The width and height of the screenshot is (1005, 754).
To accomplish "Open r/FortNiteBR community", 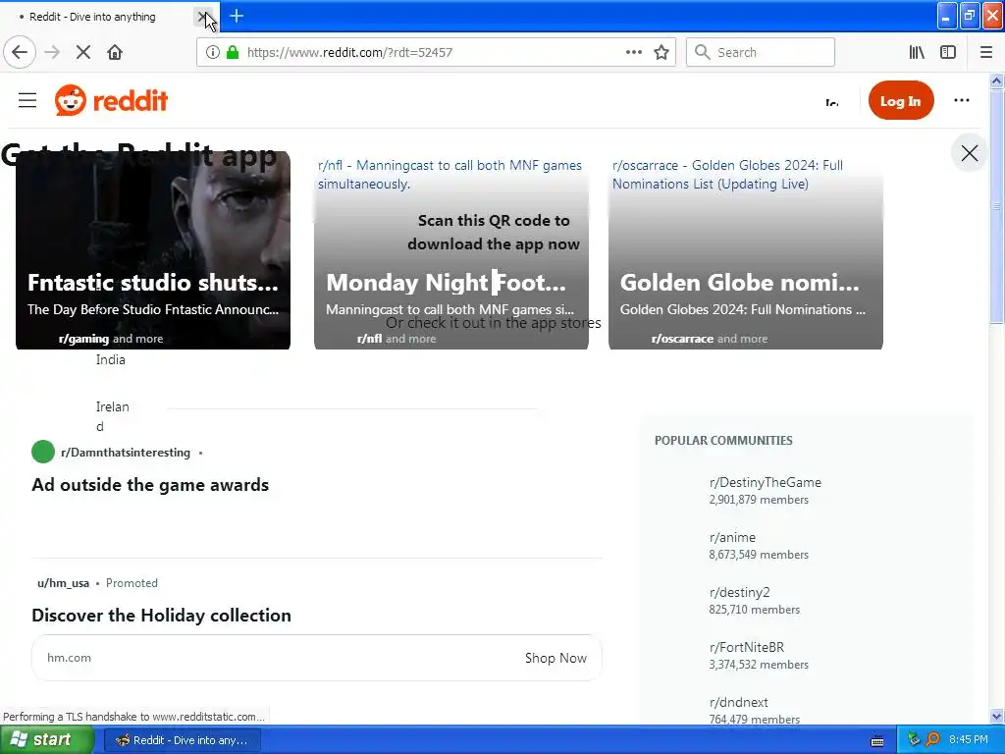I will click(747, 648).
